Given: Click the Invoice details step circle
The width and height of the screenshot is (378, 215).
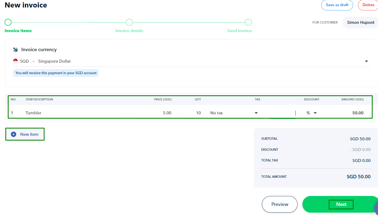Looking at the screenshot, I should coord(129,22).
